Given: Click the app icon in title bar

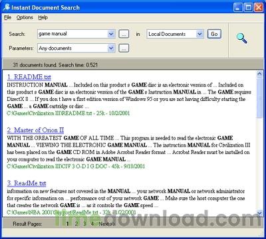Looking at the screenshot, I should click(7, 7).
